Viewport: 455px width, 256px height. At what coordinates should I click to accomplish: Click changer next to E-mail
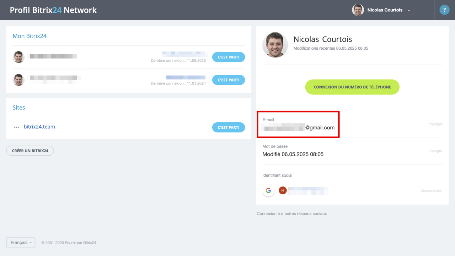435,124
